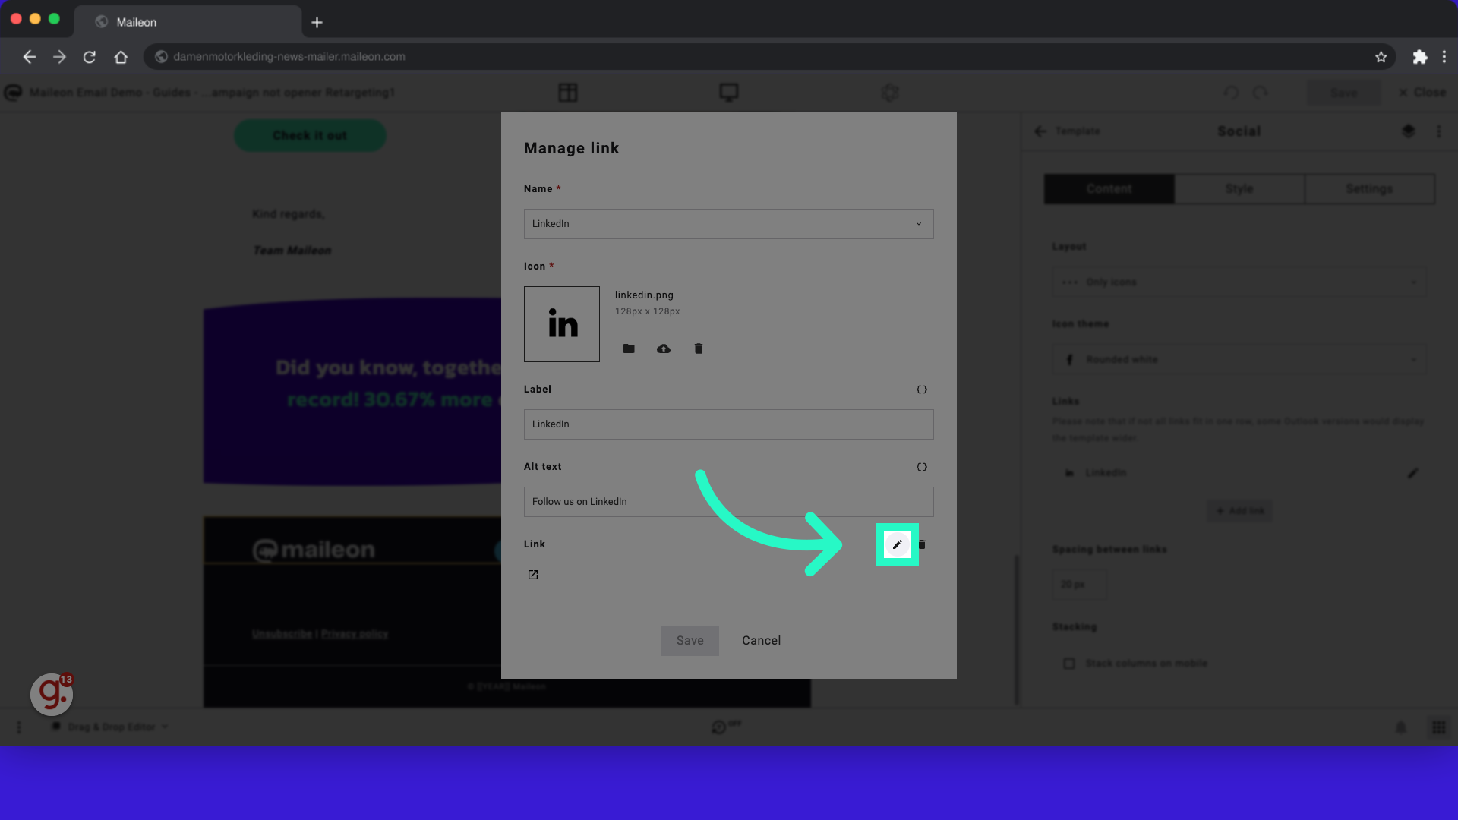Go back in the browser

coord(29,57)
